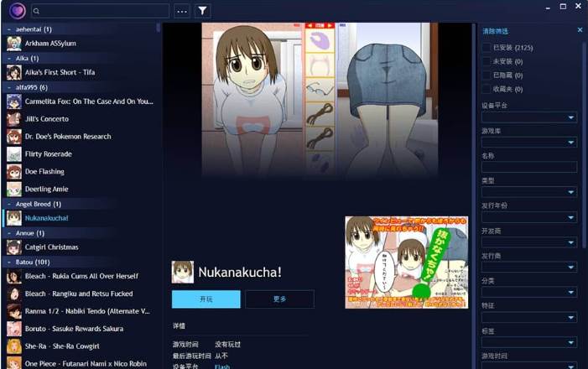Viewport: 588px width, 369px height.
Task: Click the Dr. Doe's Pokemon Research icon
Action: tap(14, 137)
